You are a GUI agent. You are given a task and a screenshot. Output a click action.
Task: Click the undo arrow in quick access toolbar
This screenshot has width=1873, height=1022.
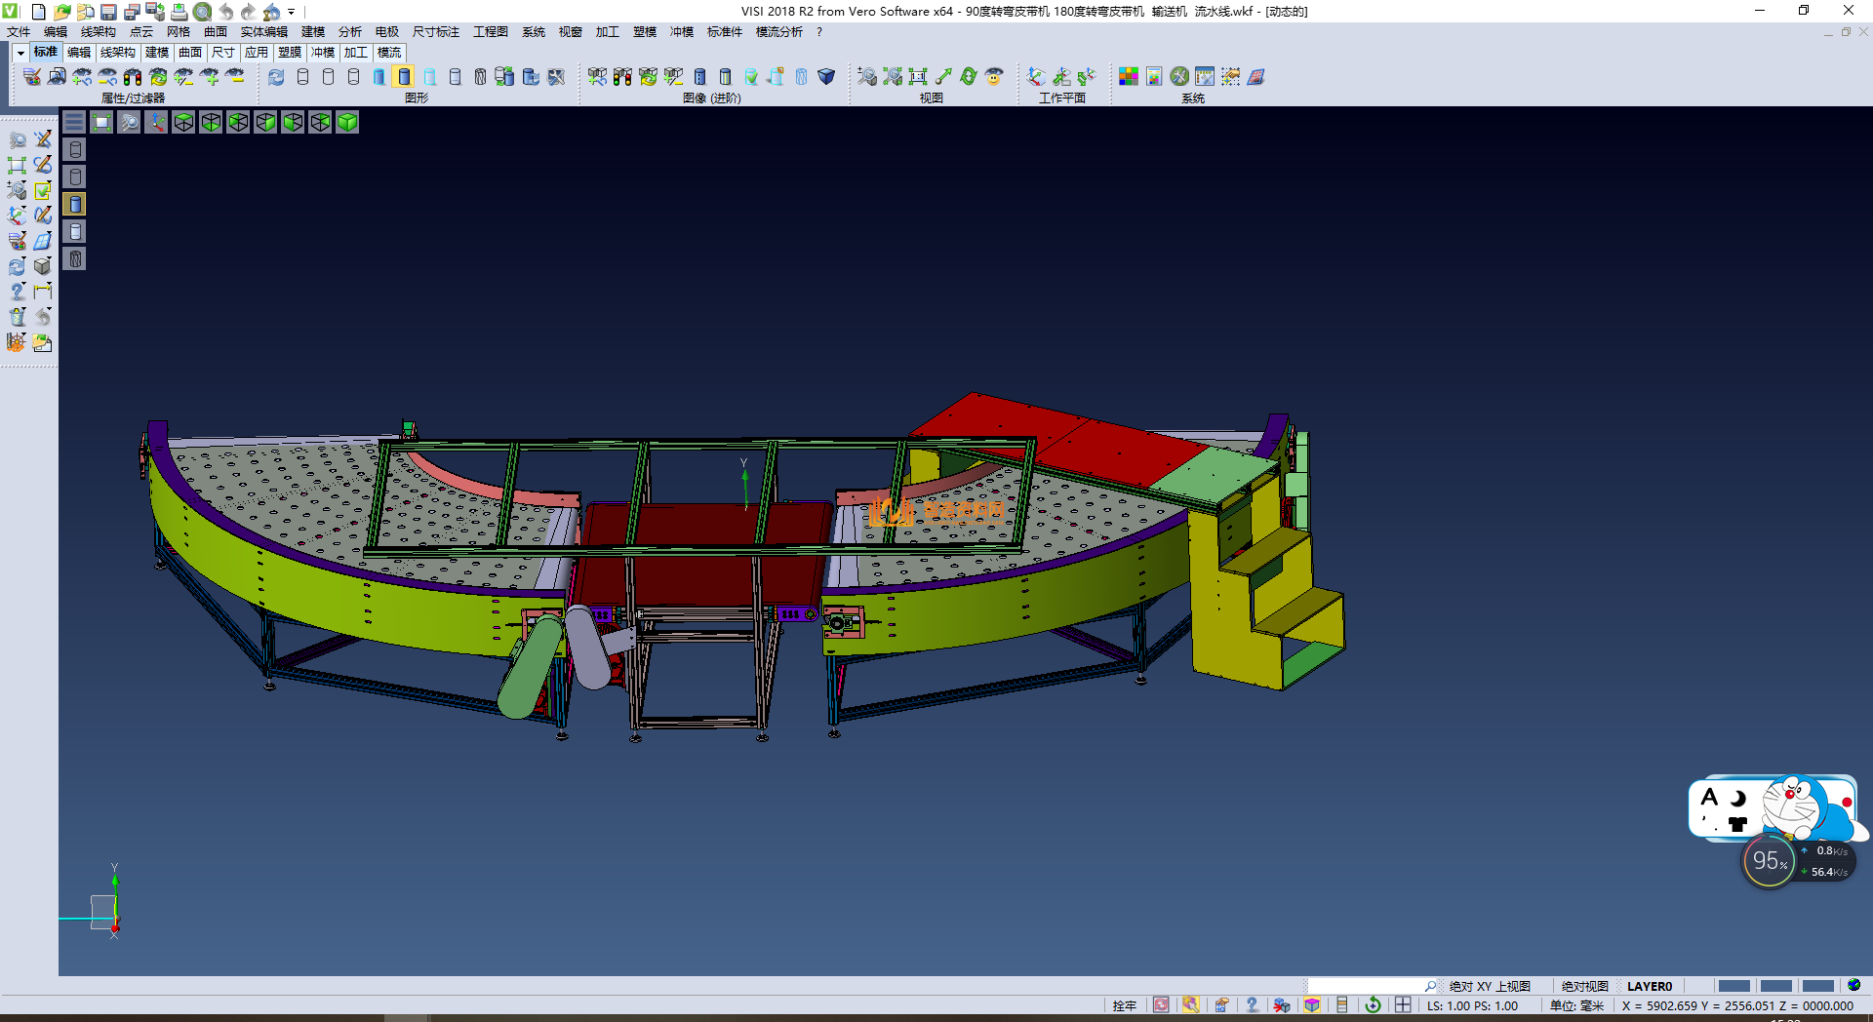pos(226,12)
